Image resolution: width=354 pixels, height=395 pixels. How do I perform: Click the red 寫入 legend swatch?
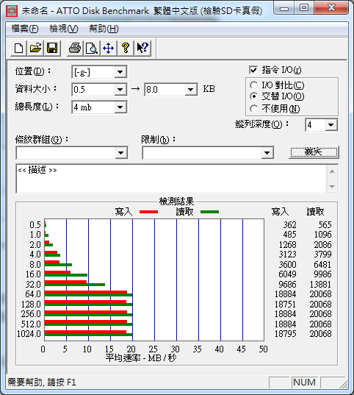[148, 212]
